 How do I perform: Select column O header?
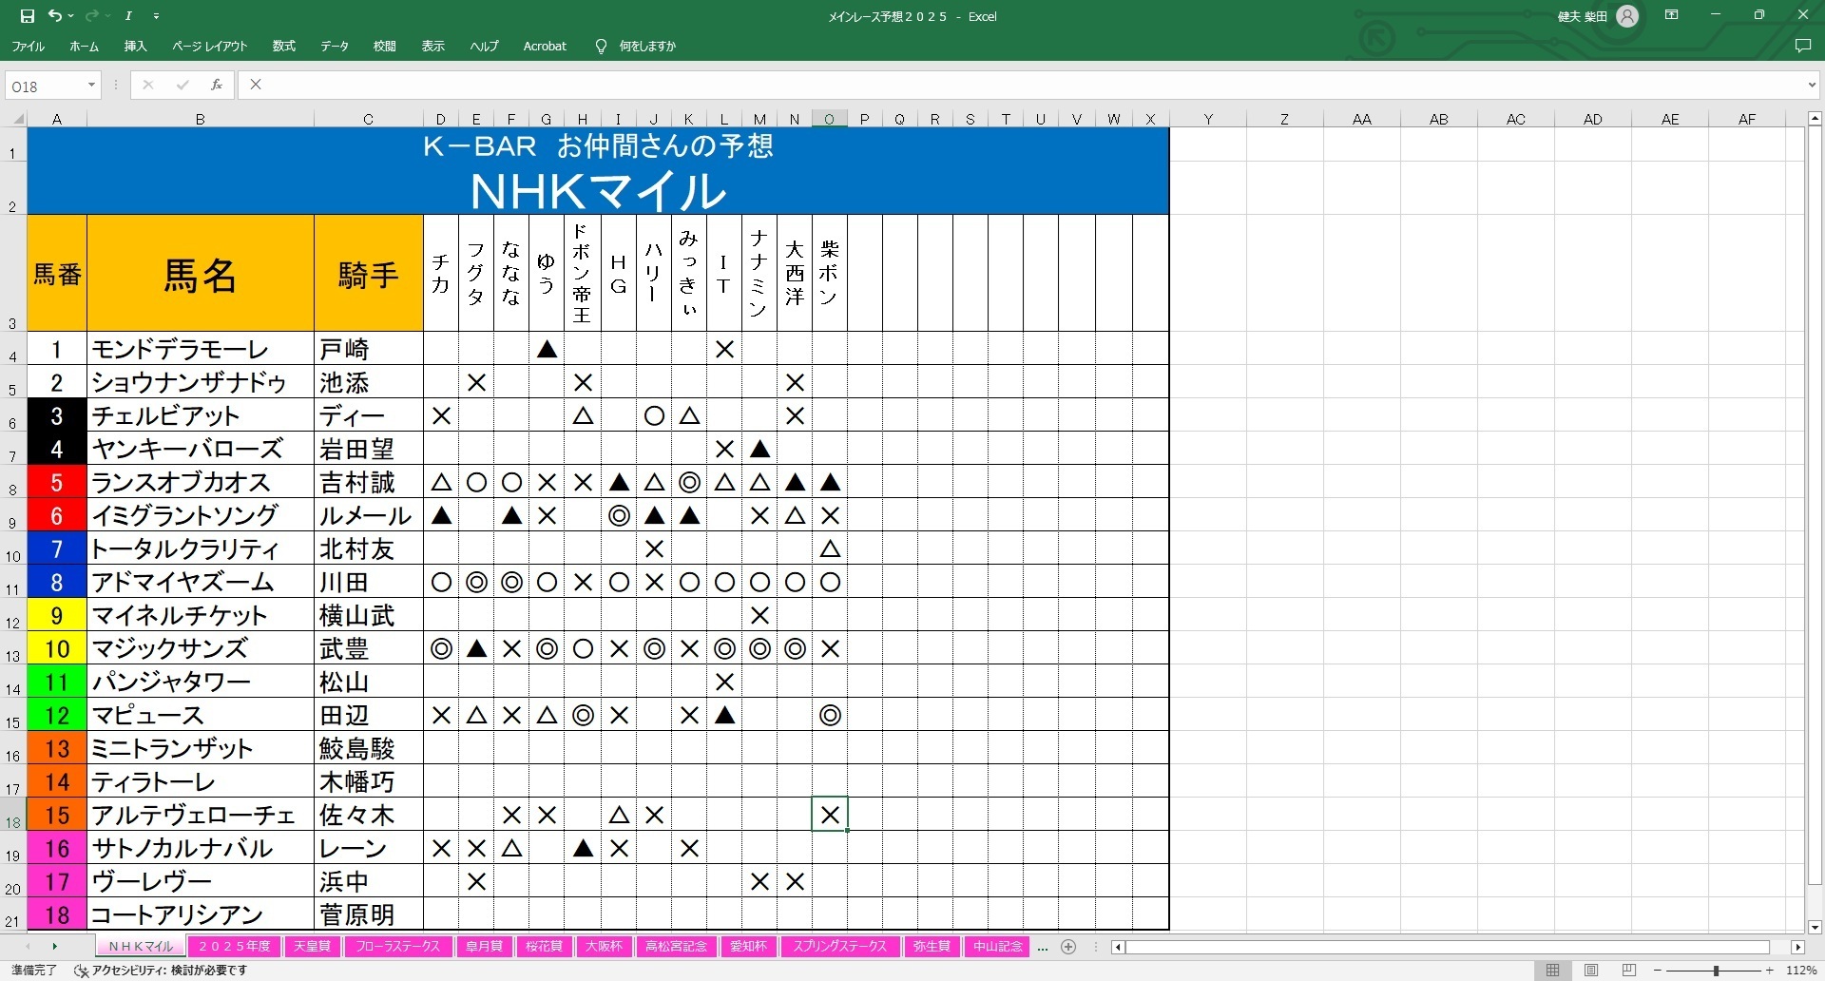pos(830,119)
